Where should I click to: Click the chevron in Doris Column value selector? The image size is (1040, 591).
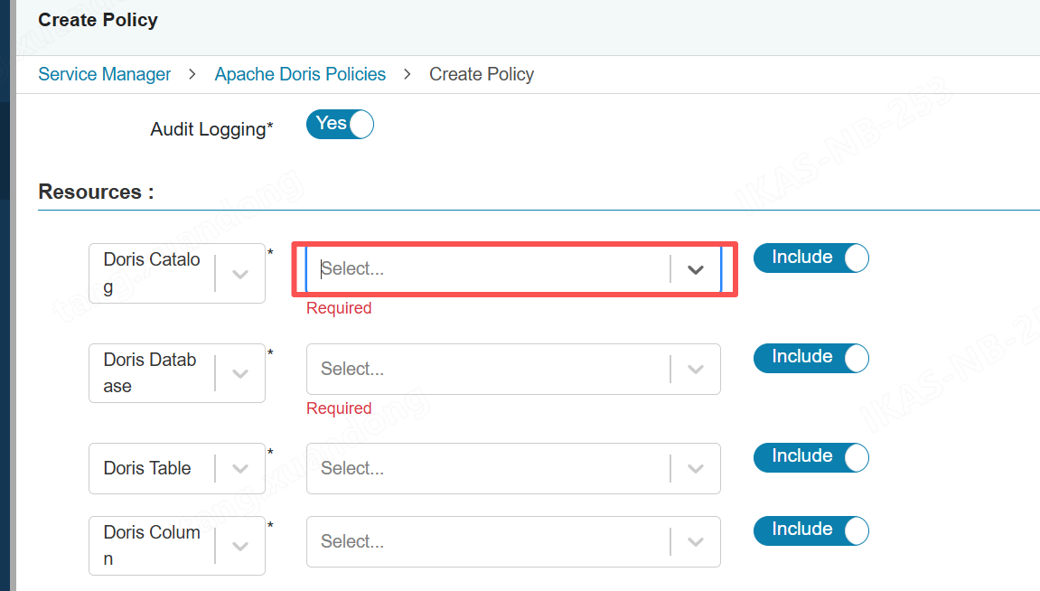[695, 541]
